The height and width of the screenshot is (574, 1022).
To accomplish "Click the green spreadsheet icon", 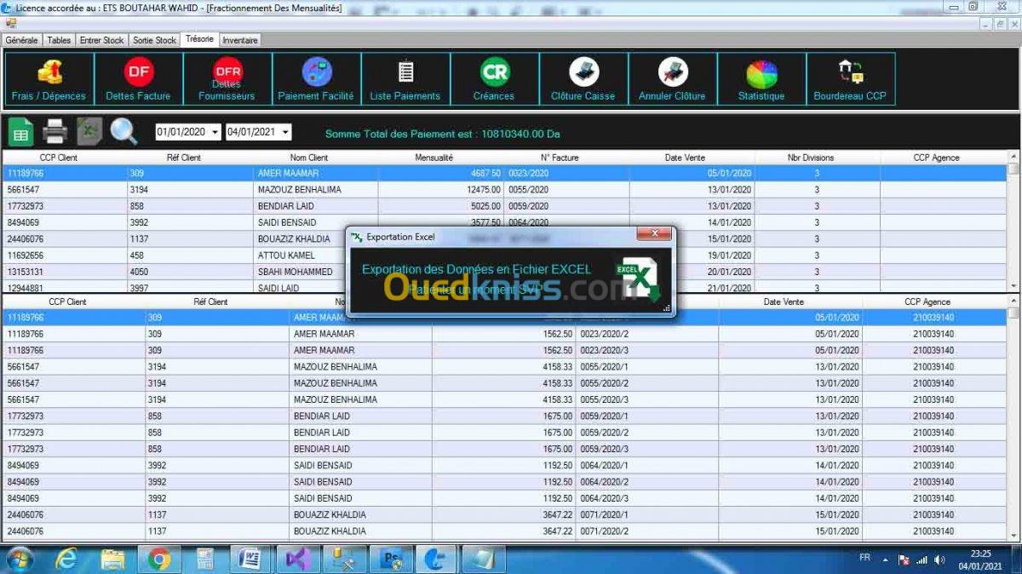I will click(x=21, y=132).
